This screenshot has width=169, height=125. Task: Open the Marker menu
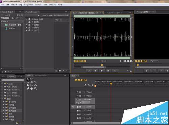(x=38, y=5)
